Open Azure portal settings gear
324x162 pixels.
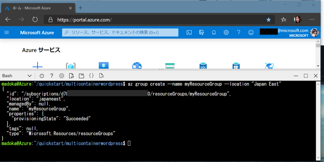[x=226, y=33]
